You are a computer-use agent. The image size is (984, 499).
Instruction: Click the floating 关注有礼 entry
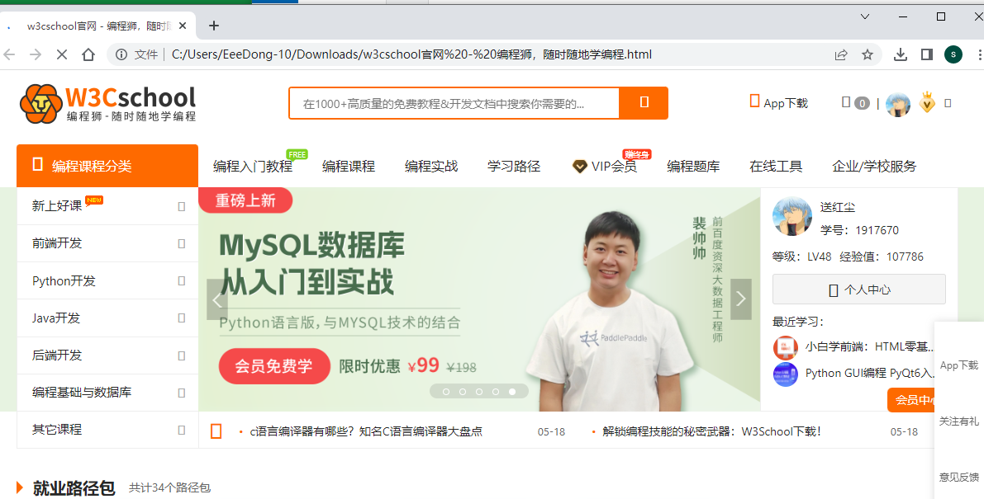959,421
